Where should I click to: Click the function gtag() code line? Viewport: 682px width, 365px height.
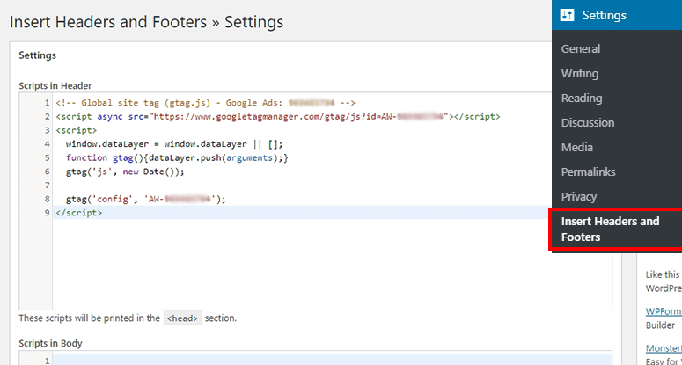177,157
